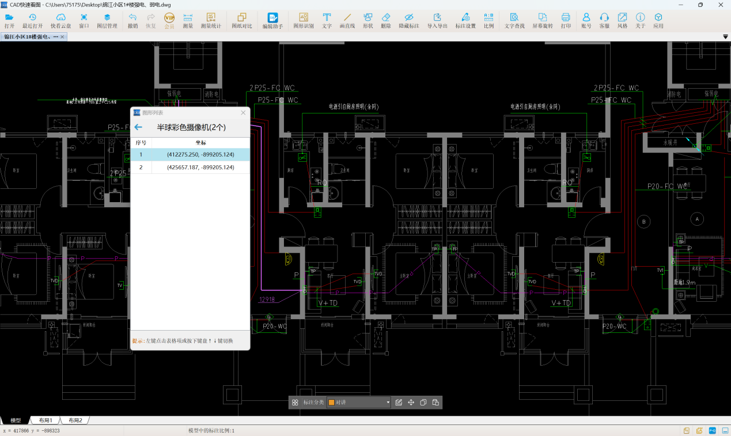Launch 图纸对比 drawing comparison
The height and width of the screenshot is (436, 731).
[x=242, y=21]
